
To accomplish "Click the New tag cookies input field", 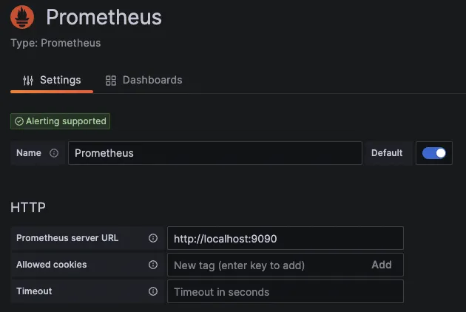I will 266,265.
